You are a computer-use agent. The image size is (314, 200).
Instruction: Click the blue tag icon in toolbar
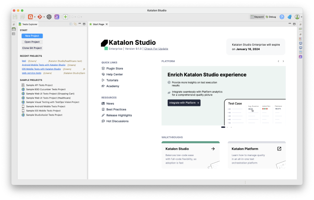289,17
